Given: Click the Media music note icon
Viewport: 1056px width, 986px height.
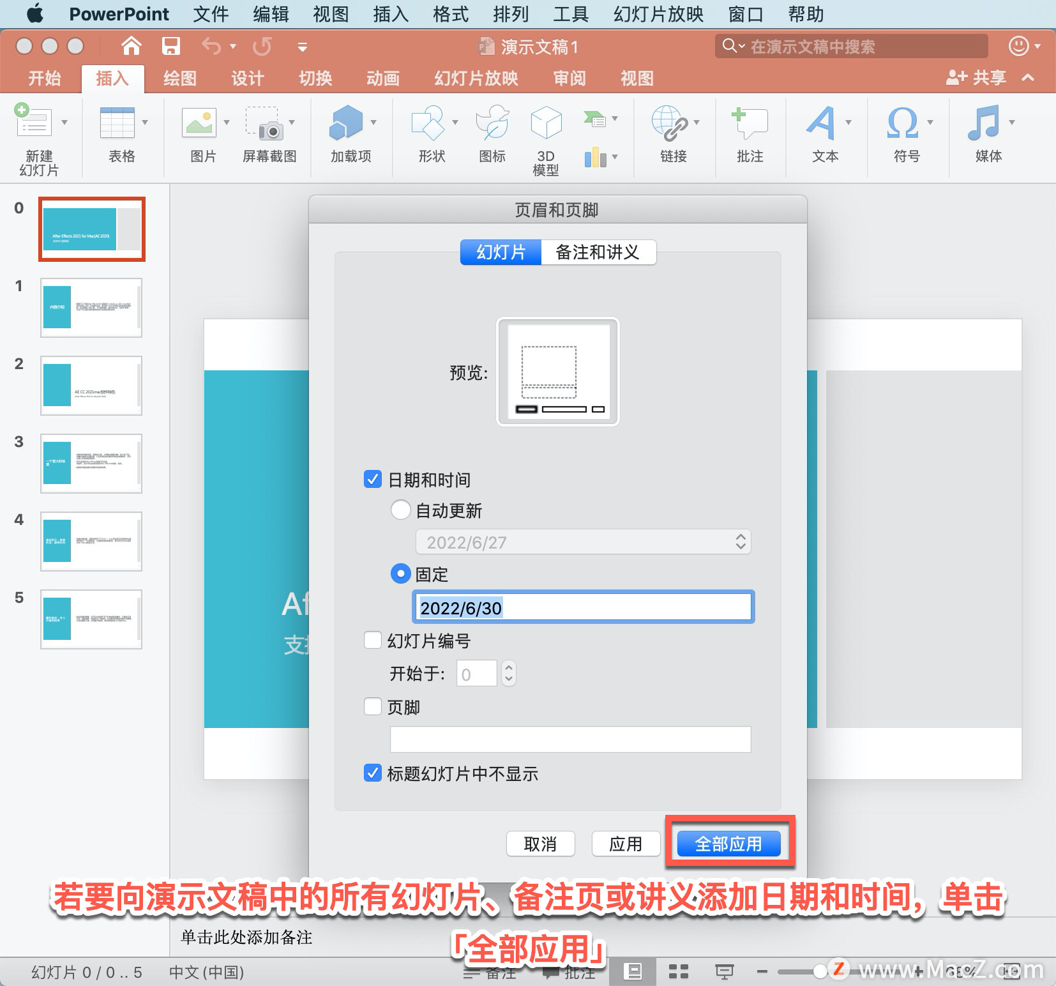Looking at the screenshot, I should click(x=983, y=123).
